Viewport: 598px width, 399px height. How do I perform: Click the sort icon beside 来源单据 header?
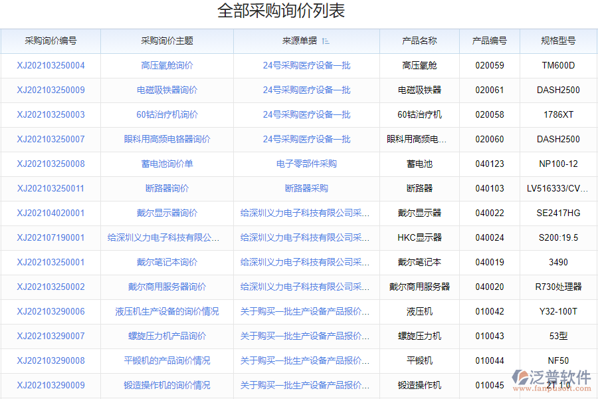coord(324,41)
